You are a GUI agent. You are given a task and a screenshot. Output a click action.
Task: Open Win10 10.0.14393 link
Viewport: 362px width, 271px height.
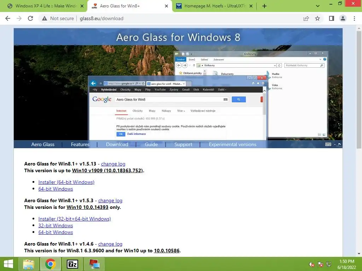(x=87, y=207)
